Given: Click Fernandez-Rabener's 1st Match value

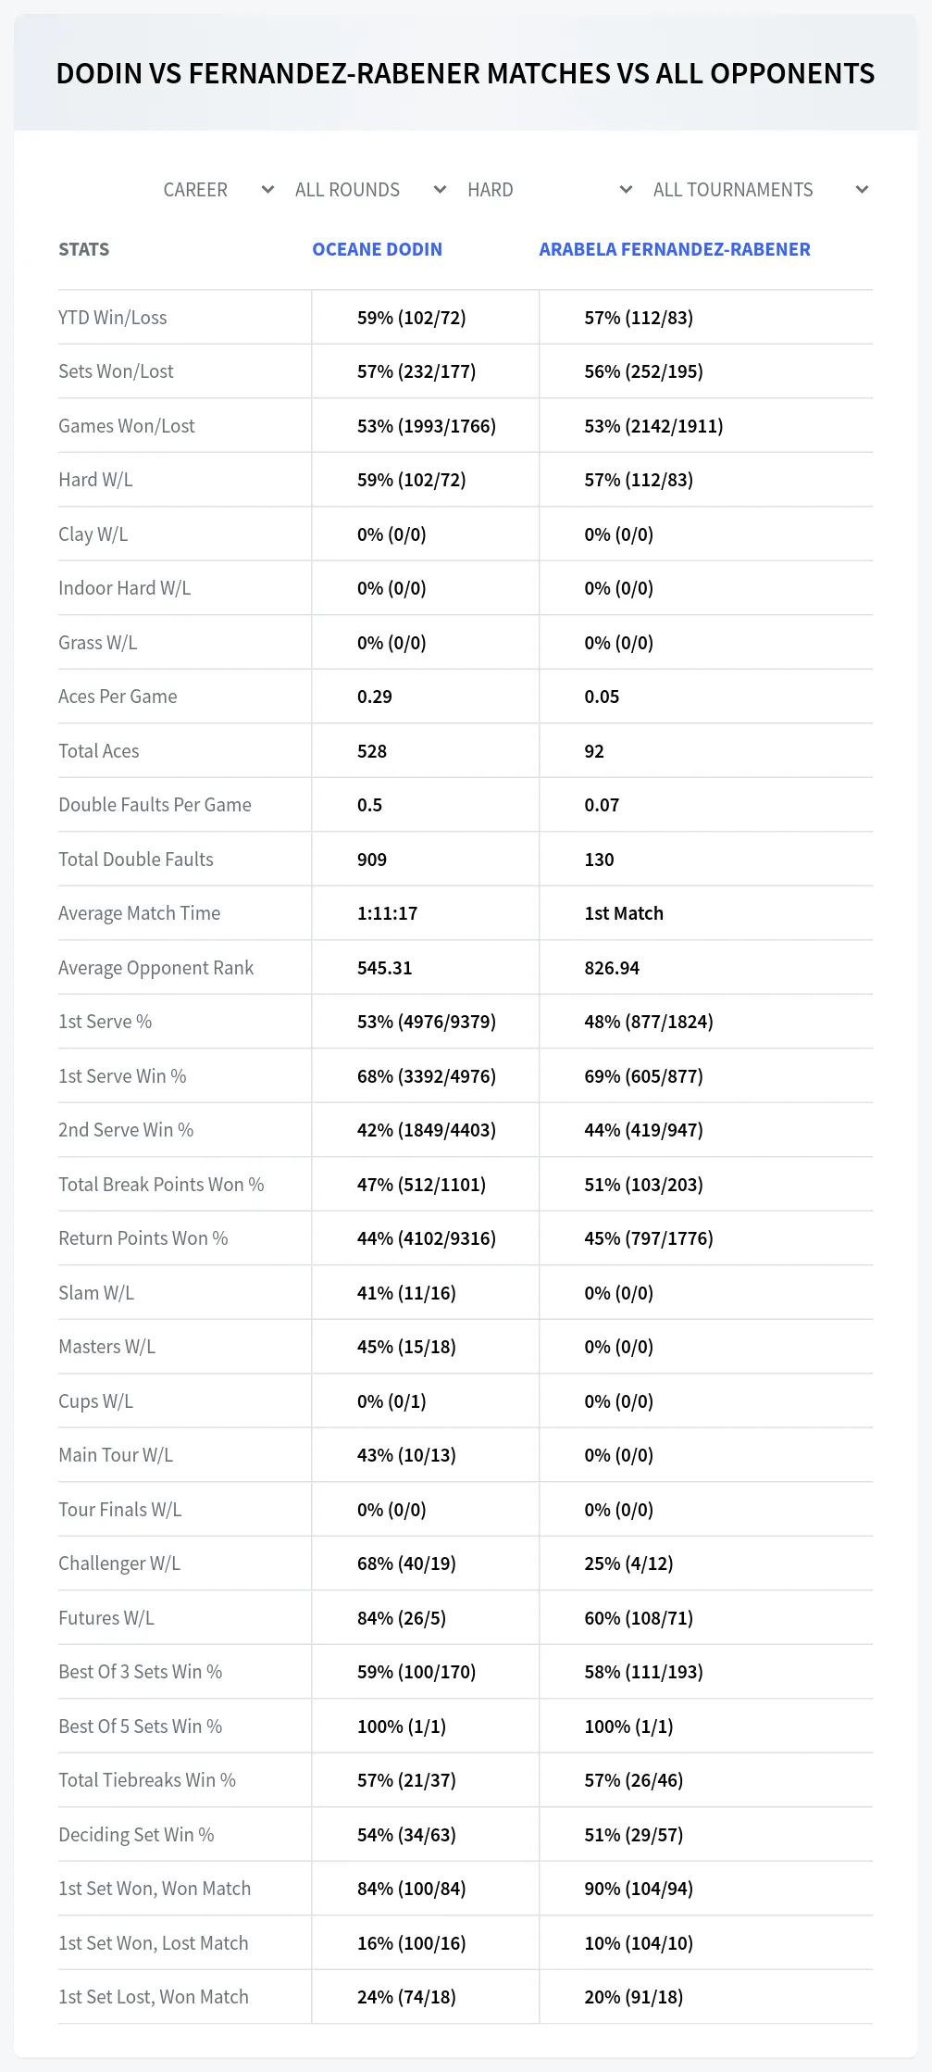Looking at the screenshot, I should pyautogui.click(x=624, y=913).
